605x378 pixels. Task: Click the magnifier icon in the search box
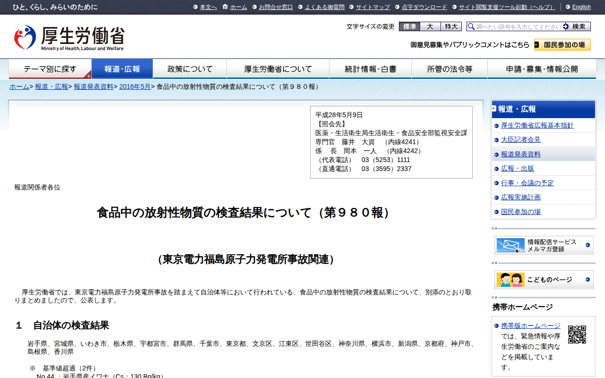(x=471, y=27)
